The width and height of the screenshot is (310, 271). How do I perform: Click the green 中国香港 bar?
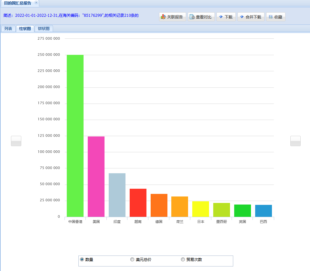[75, 135]
